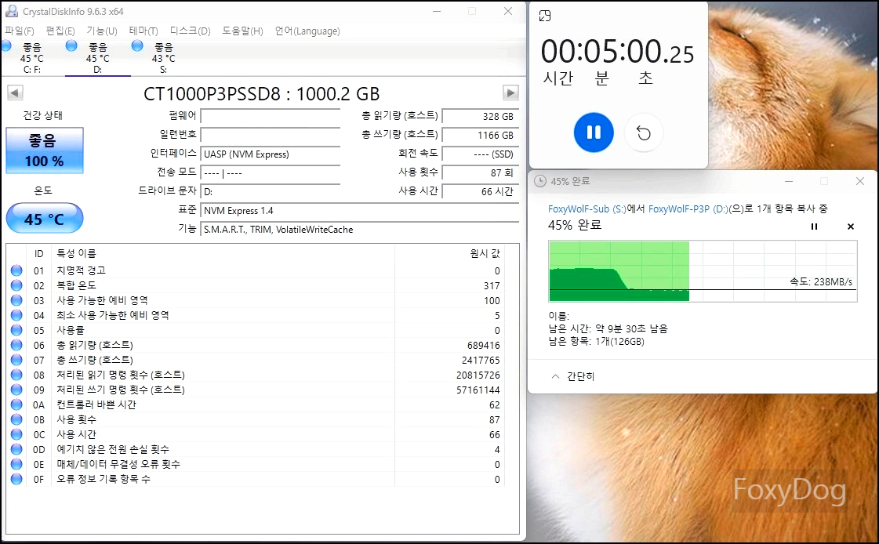
Task: Click the ID column header
Action: 38,254
